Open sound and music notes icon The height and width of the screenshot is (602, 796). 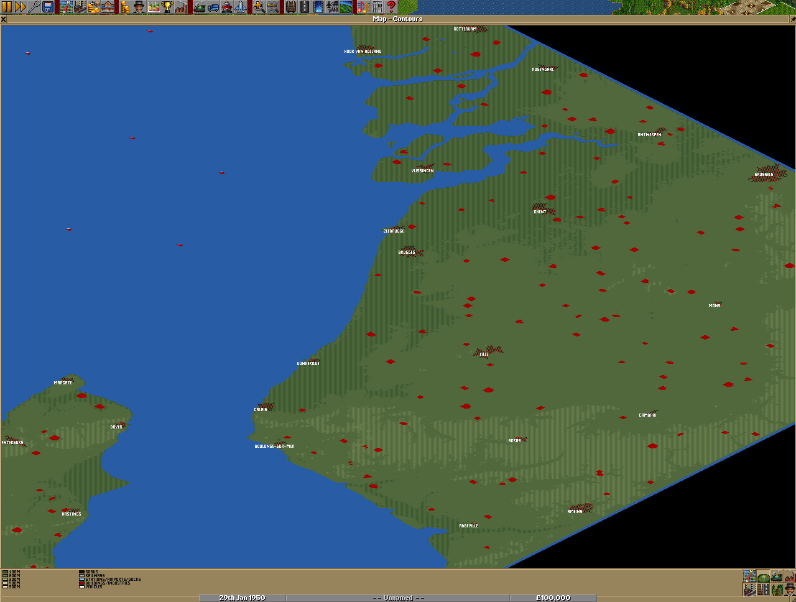pos(364,7)
